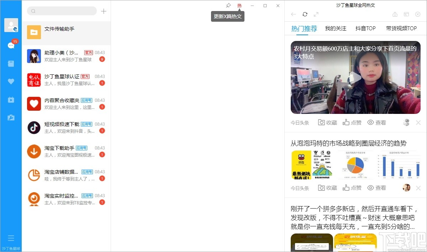Click the publish/share icon in left sidebar

[11, 117]
